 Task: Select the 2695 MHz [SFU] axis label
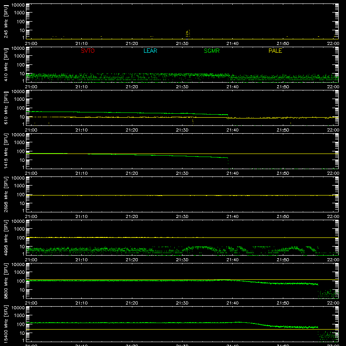coord(6,194)
